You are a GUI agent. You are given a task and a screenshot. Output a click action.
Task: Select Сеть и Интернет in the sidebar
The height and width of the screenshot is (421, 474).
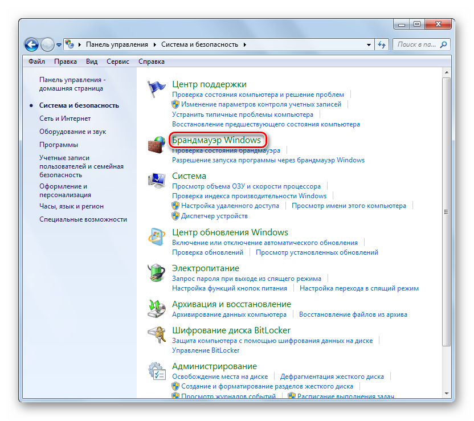tap(65, 118)
